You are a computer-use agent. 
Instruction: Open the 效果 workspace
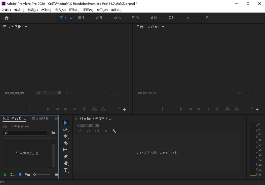pos(136,17)
